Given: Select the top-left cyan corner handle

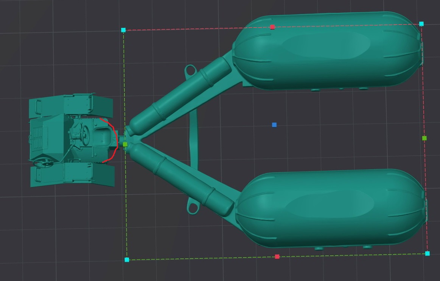Looking at the screenshot, I should point(123,30).
